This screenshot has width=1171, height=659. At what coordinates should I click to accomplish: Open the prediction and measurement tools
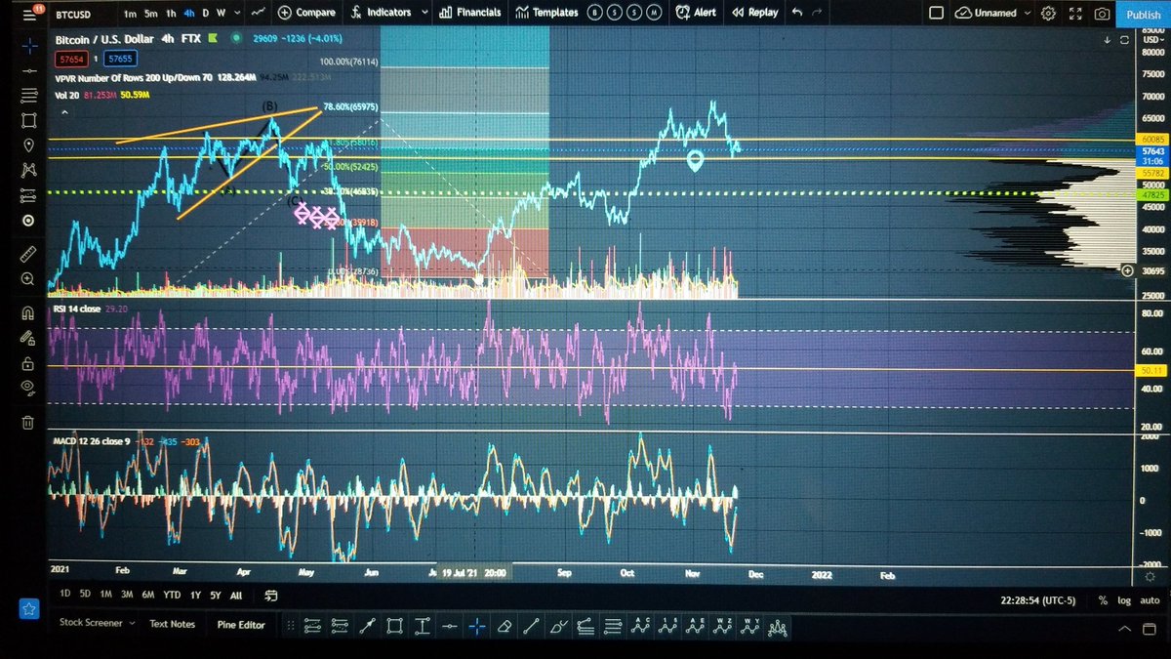[x=28, y=195]
